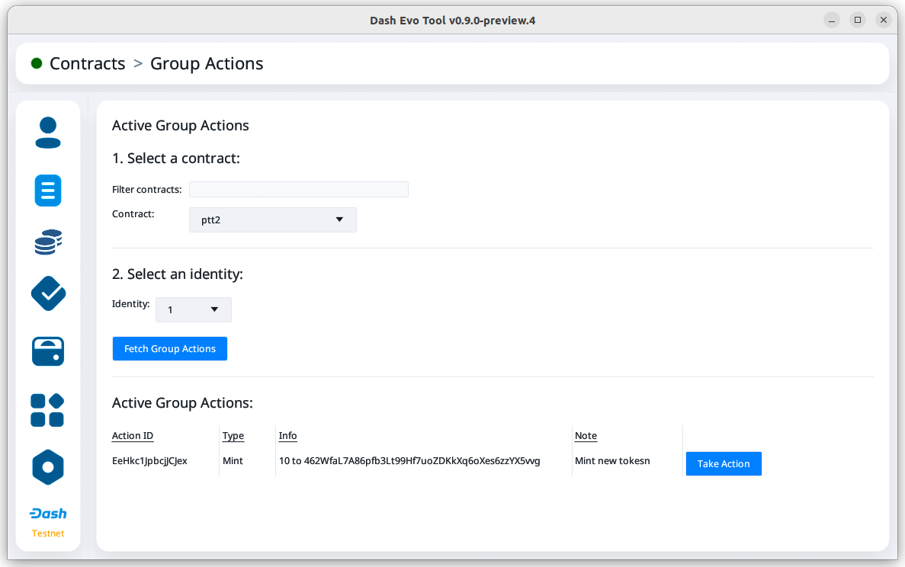Click the green connection status indicator
The height and width of the screenshot is (567, 905).
click(37, 63)
